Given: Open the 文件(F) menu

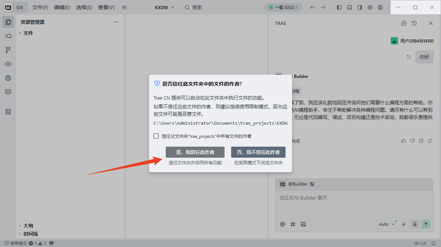Looking at the screenshot, I should click(40, 7).
